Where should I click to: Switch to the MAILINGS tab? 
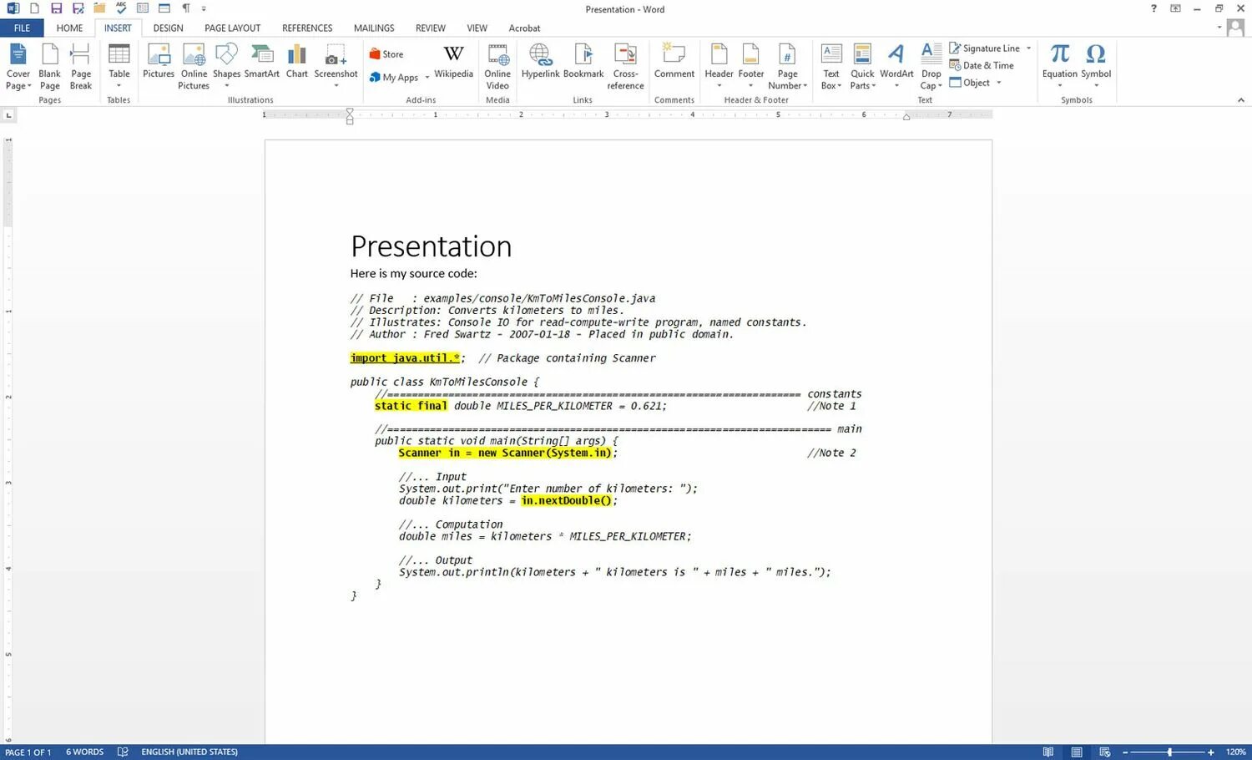[x=374, y=28]
